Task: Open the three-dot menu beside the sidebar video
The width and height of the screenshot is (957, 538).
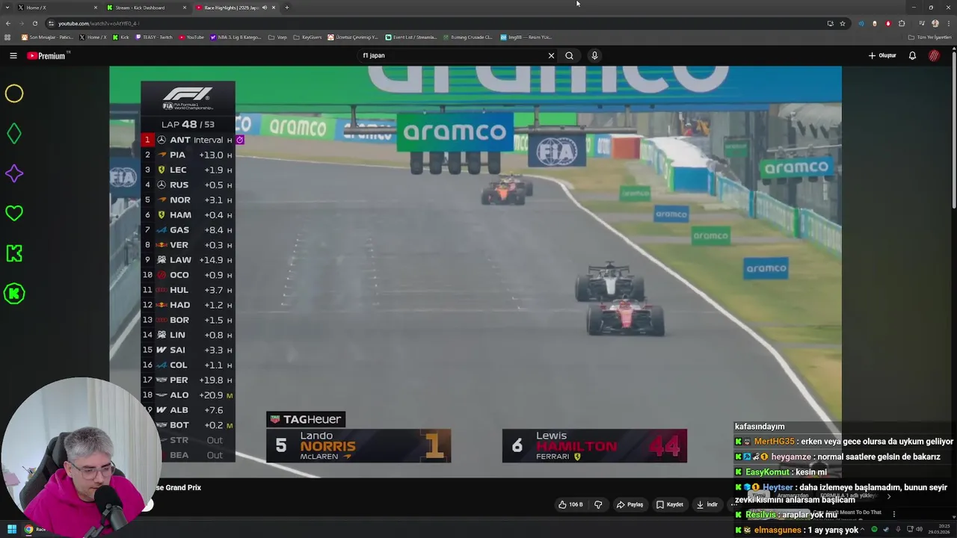Action: click(893, 514)
